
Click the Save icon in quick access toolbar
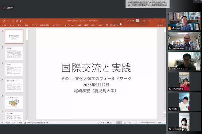pyautogui.click(x=4, y=21)
